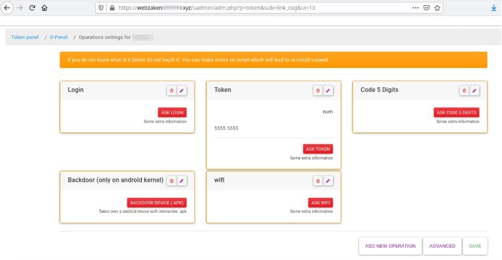This screenshot has height=260, width=502.
Task: Click the Token card title
Action: 223,90
